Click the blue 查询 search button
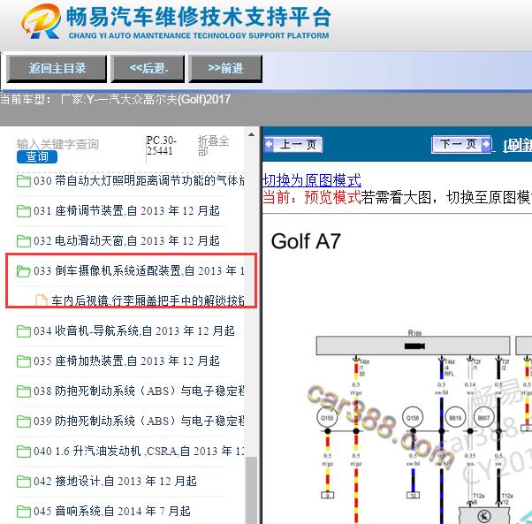The width and height of the screenshot is (532, 524). coord(36,156)
